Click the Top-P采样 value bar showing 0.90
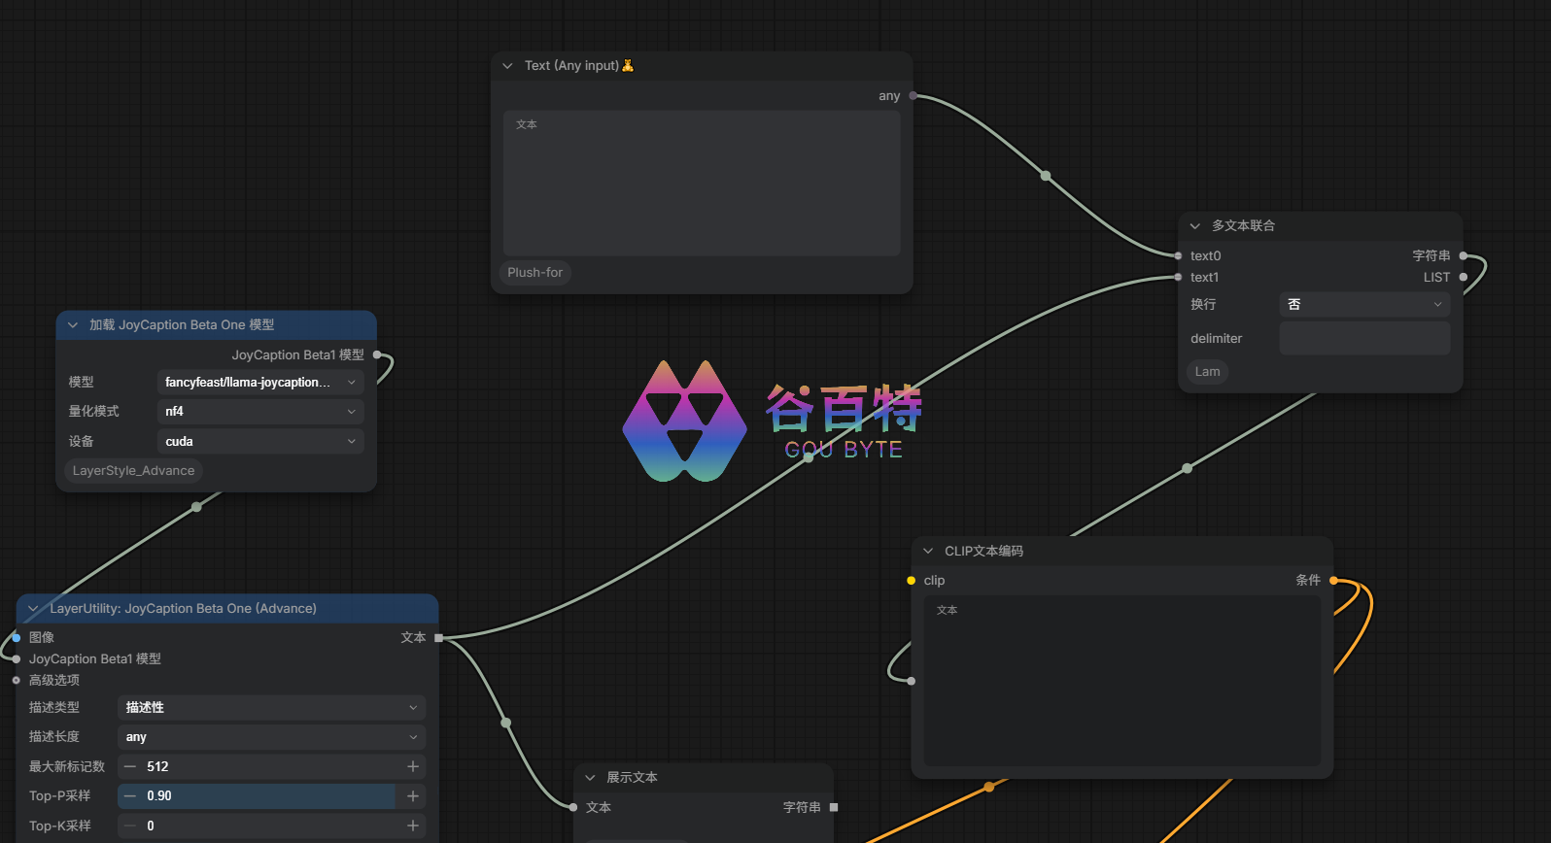The height and width of the screenshot is (843, 1551). [x=270, y=796]
